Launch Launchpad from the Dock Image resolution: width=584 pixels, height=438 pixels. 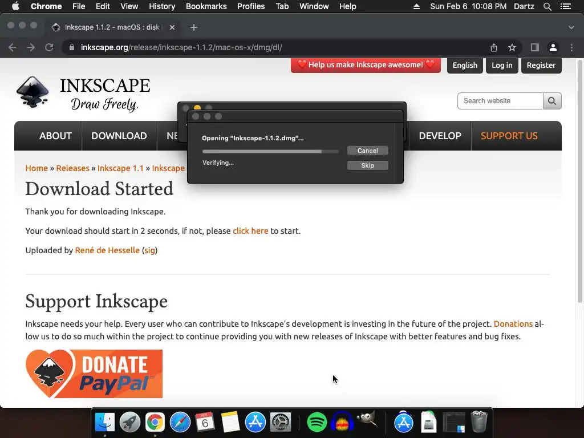[129, 423]
